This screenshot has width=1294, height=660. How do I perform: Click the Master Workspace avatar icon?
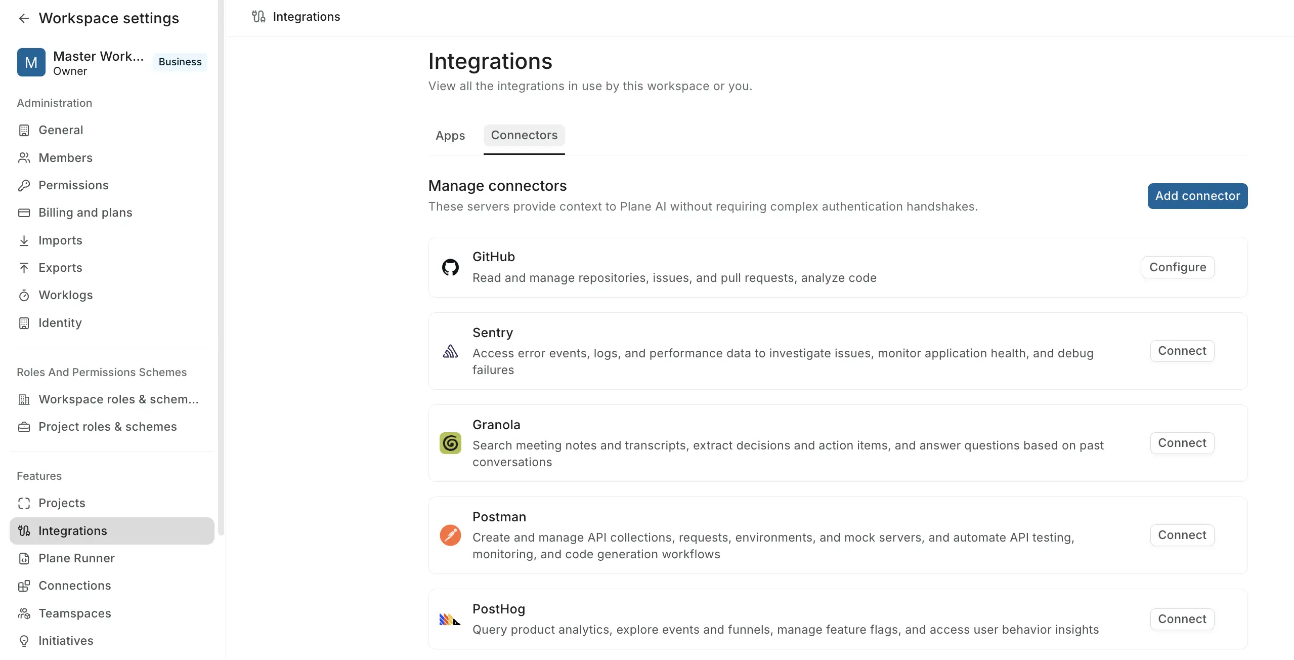31,62
